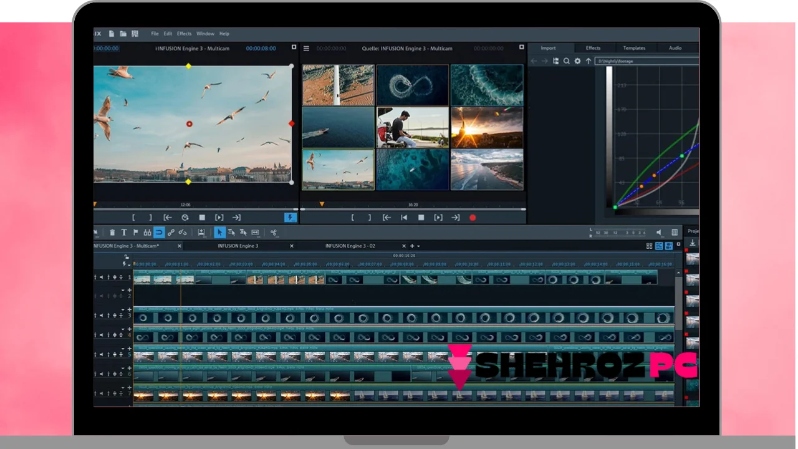Open project via the folder icon
The height and width of the screenshot is (449, 798).
123,34
